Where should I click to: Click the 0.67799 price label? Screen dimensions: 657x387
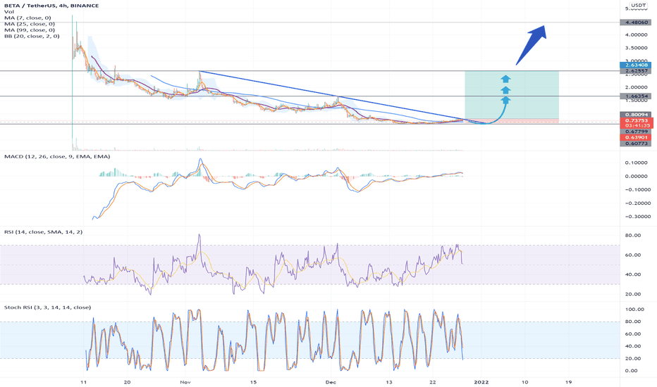tap(636, 132)
